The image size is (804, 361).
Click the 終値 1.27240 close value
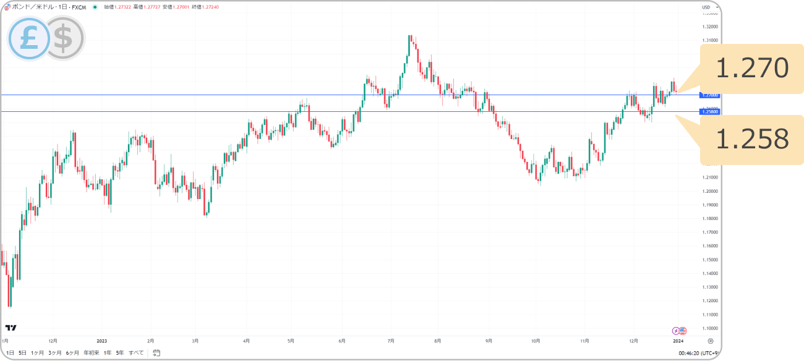pos(206,7)
